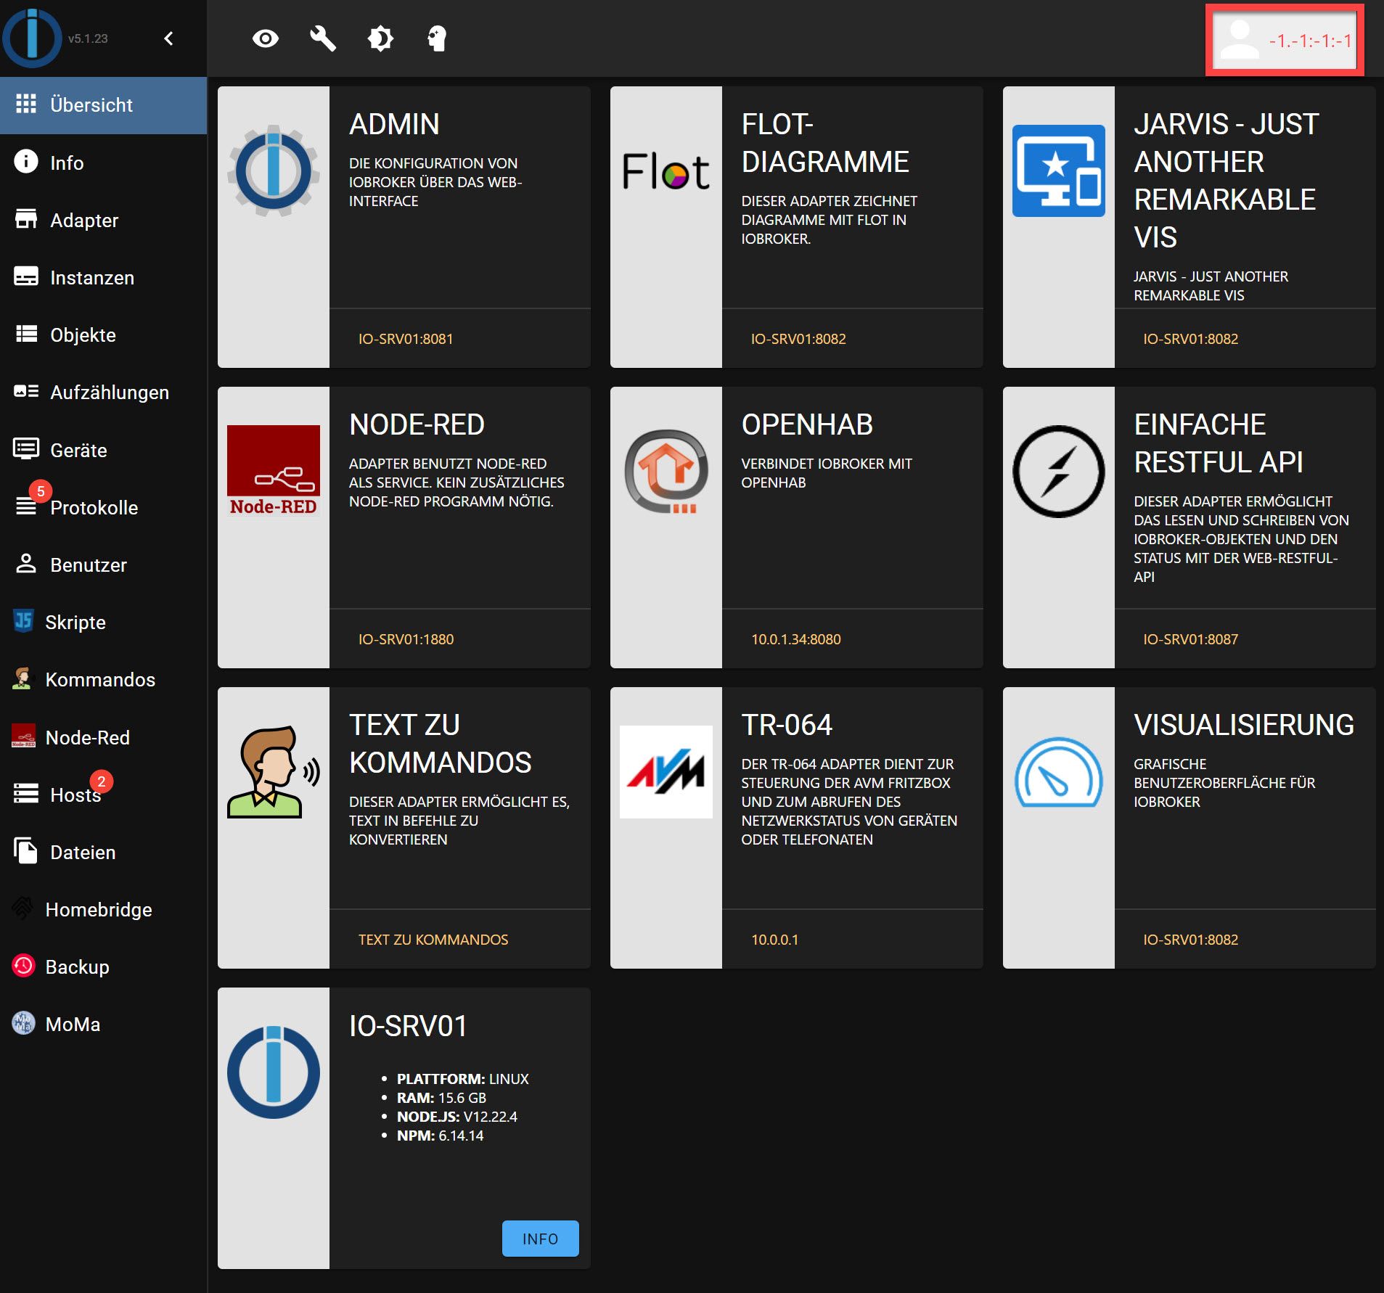Viewport: 1384px width, 1293px height.
Task: Click the Kommandos person icon in the sidebar
Action: pyautogui.click(x=23, y=678)
